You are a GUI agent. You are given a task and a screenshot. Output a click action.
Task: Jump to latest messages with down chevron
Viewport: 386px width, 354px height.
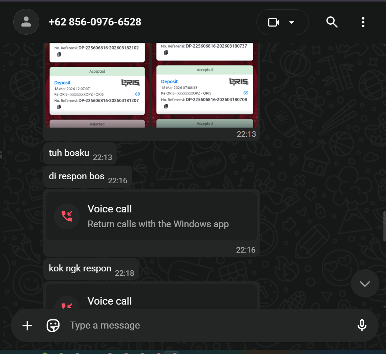coord(365,284)
